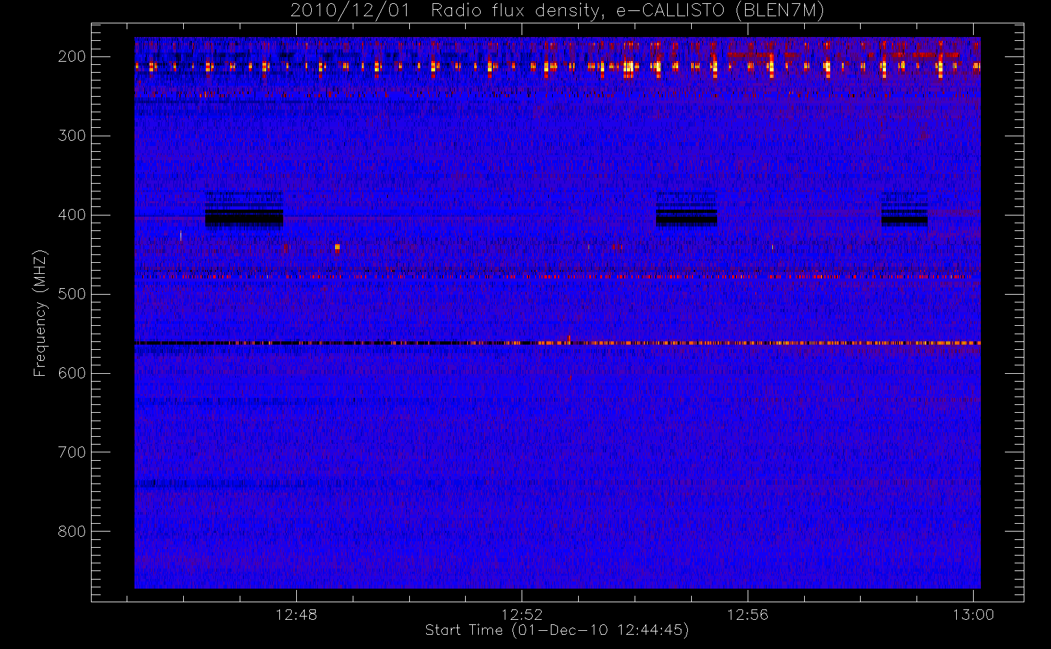The image size is (1051, 649).
Task: Click the 13:00 time tick label
Action: pyautogui.click(x=973, y=615)
